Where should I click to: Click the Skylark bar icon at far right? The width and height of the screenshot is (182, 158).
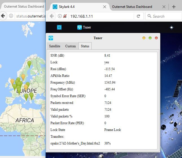[172, 27]
